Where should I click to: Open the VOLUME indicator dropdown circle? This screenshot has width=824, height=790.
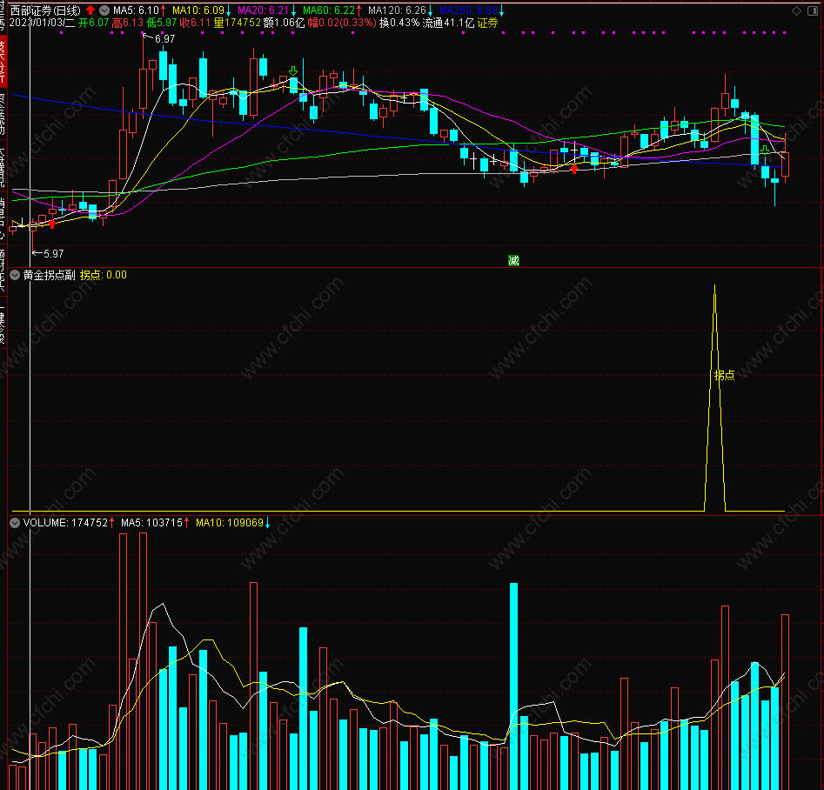click(x=15, y=523)
